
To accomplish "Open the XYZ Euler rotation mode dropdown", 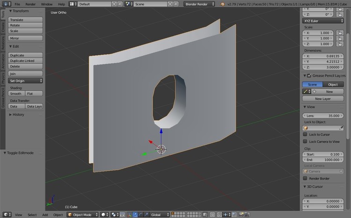I will coord(323,21).
